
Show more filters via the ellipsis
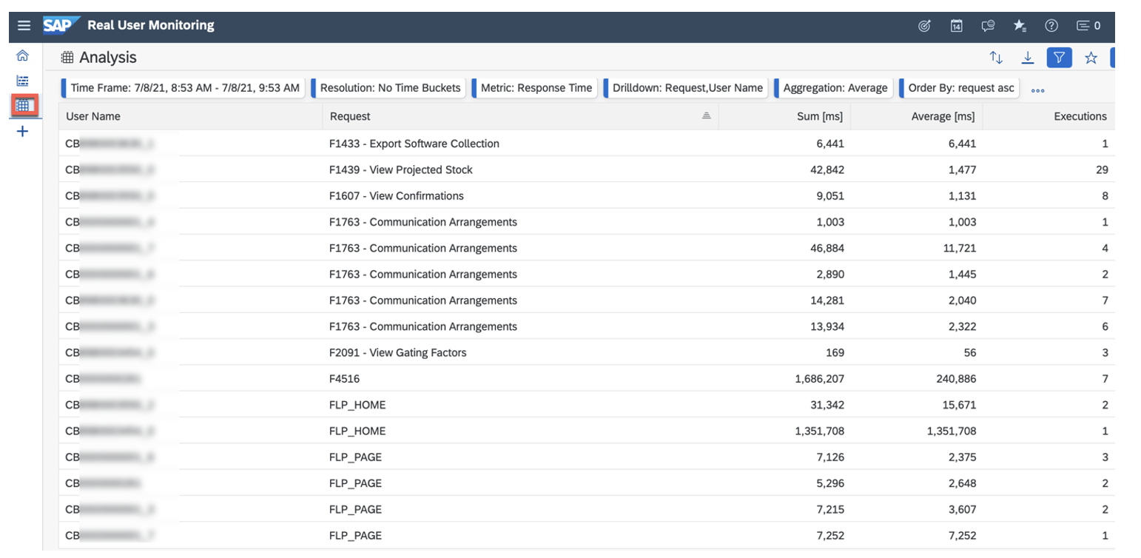[x=1037, y=91]
